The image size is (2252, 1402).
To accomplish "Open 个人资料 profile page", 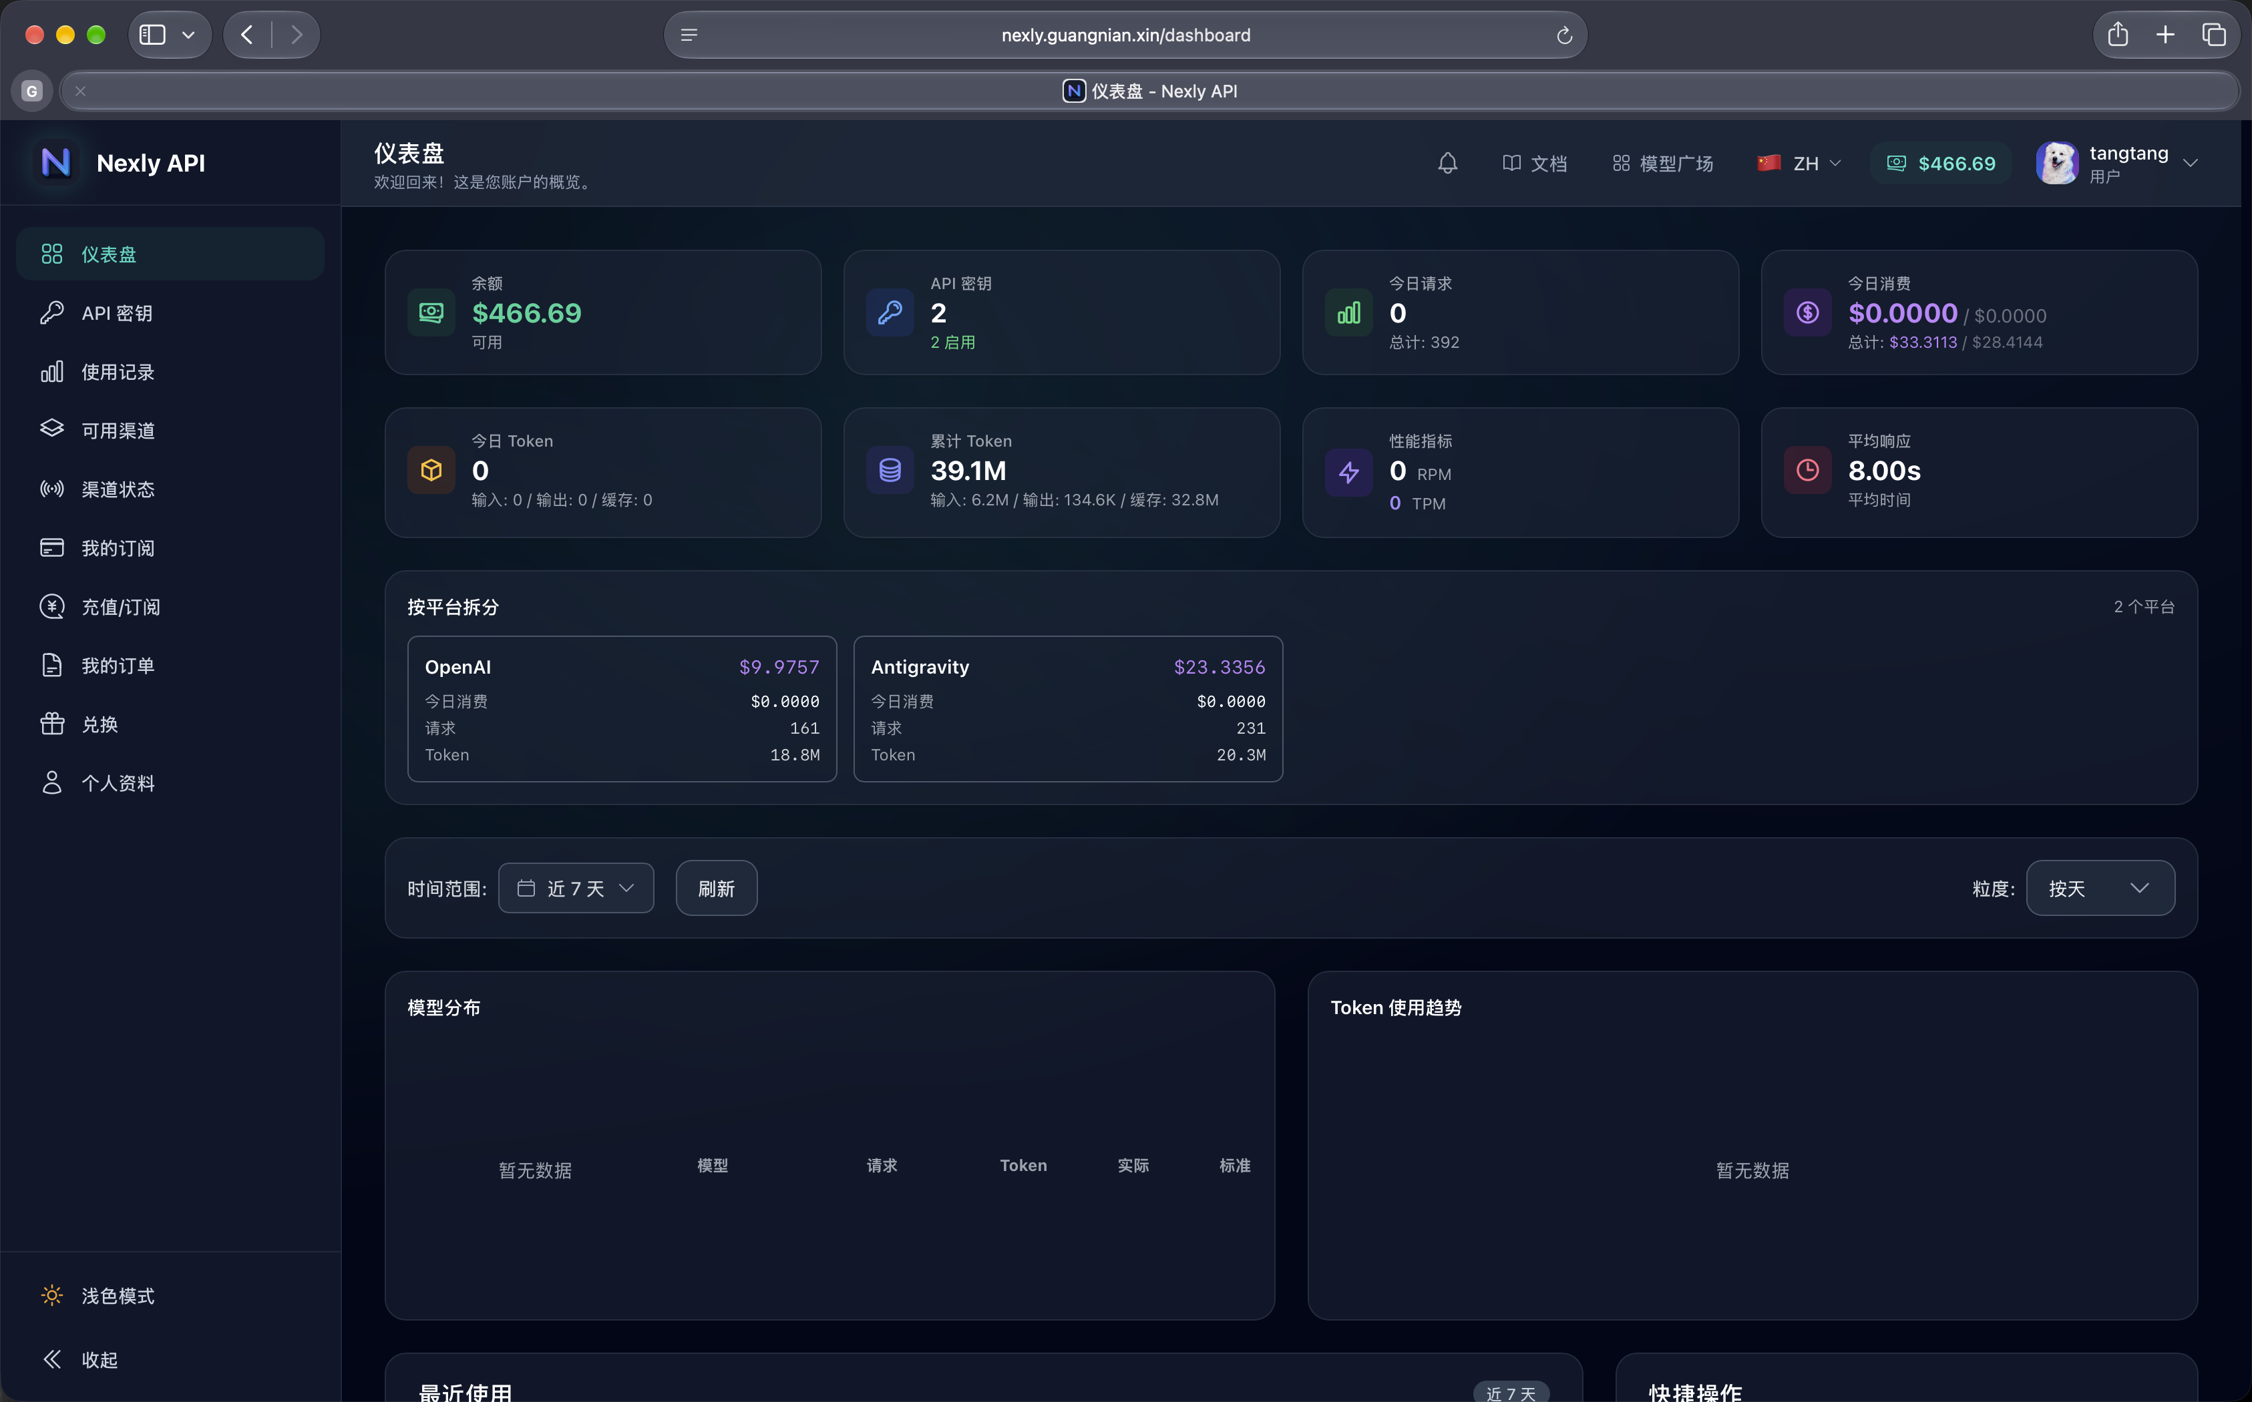I will tap(171, 782).
